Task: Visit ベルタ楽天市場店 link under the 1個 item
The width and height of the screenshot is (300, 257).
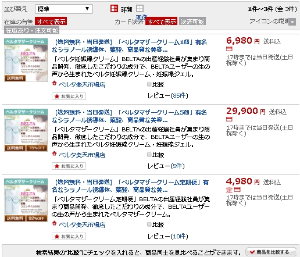Action: point(81,85)
